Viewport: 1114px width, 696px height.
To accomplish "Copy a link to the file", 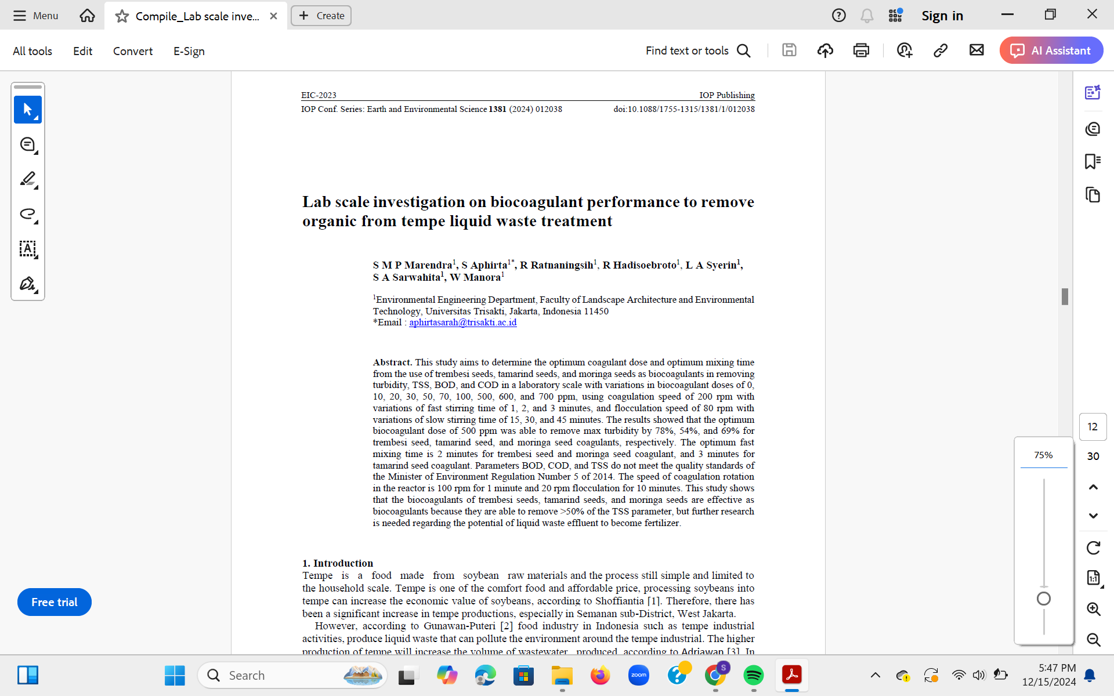I will (941, 50).
